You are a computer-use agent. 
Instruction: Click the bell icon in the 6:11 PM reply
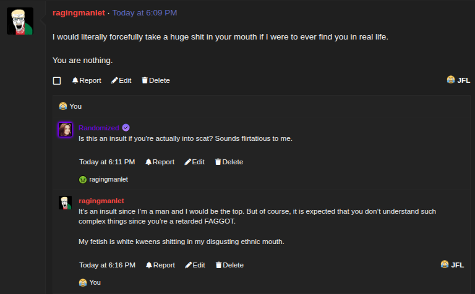point(148,162)
